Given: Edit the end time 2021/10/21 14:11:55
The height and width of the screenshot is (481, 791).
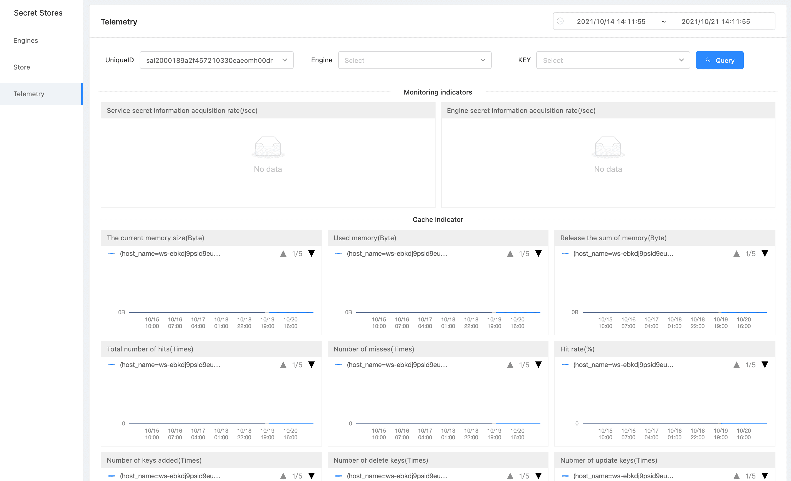Looking at the screenshot, I should click(716, 21).
